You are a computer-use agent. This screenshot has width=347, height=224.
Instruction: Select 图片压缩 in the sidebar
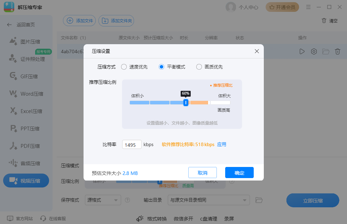[x=26, y=41]
